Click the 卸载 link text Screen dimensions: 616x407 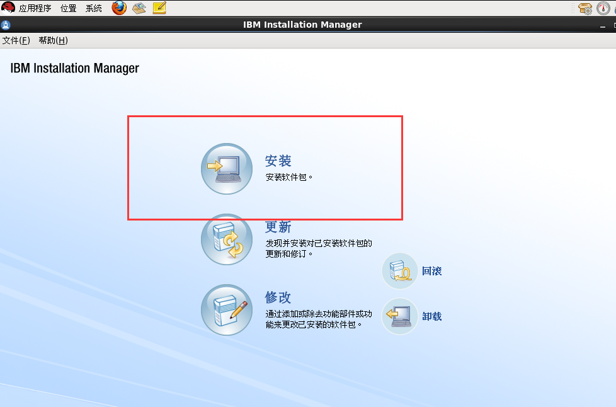tap(431, 316)
